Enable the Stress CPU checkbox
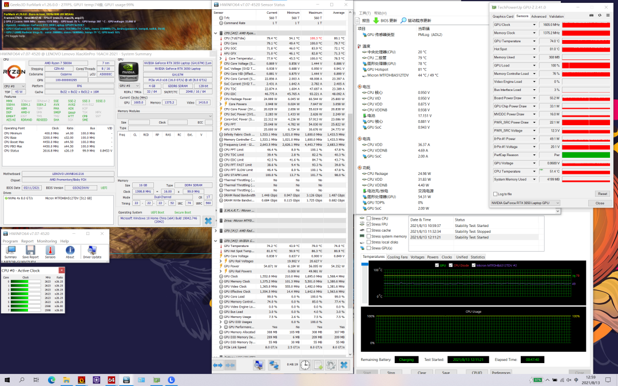 pyautogui.click(x=368, y=218)
